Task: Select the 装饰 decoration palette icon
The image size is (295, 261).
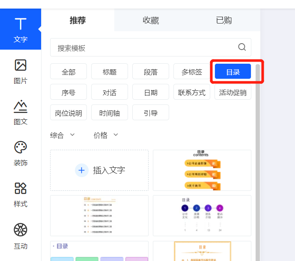Action: point(21,148)
